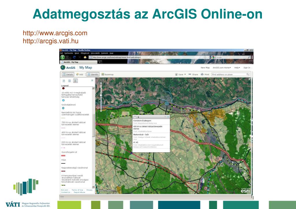Open the Eszközök menu

(x=105, y=53)
